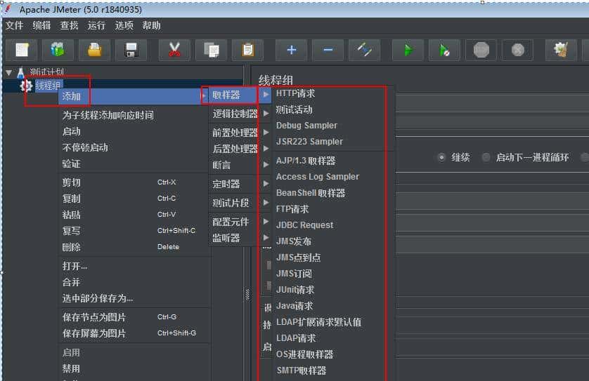
Task: Select the 继续 radio button
Action: 441,157
